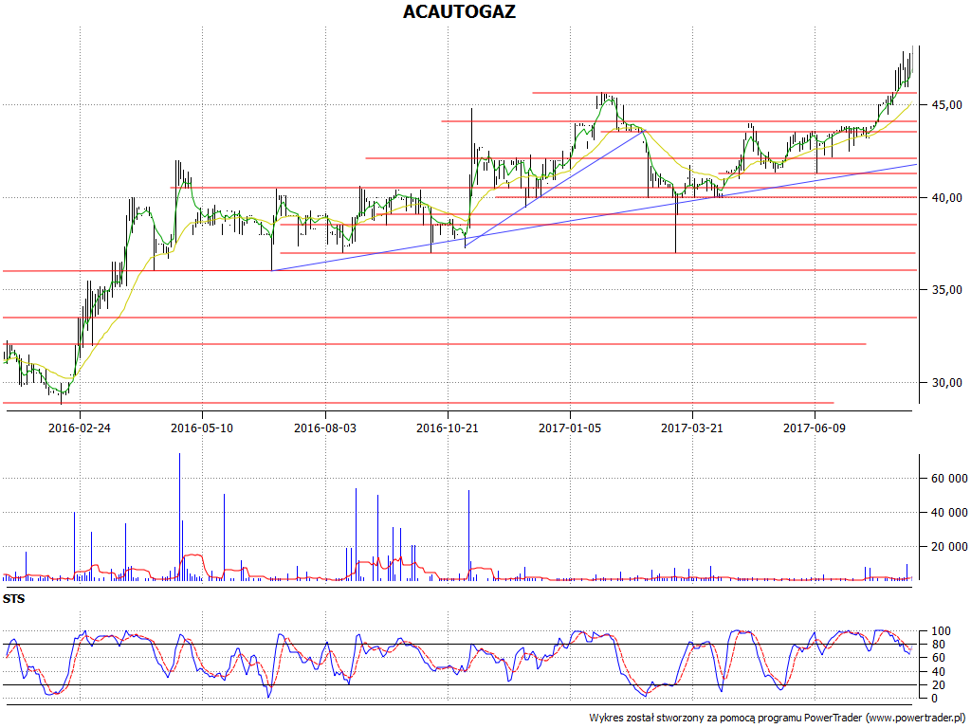Click the 30,00 price axis label
Image resolution: width=971 pixels, height=728 pixels.
947,383
